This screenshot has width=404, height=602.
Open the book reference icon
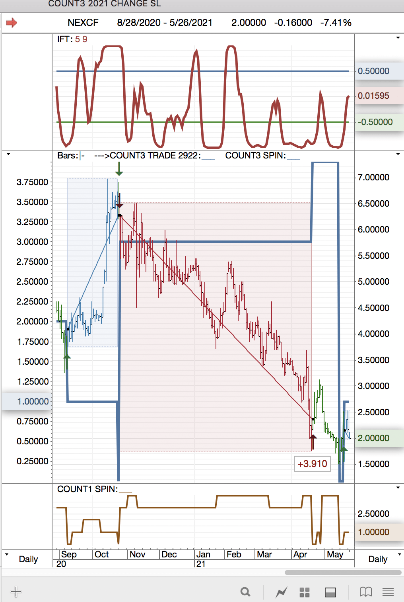pyautogui.click(x=366, y=592)
